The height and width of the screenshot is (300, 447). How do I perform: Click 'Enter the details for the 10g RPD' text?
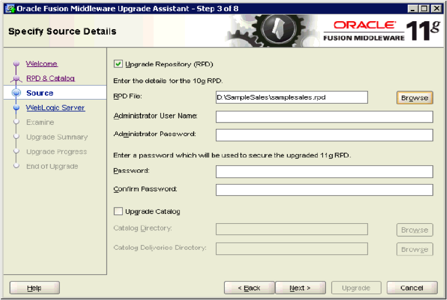[x=168, y=81]
